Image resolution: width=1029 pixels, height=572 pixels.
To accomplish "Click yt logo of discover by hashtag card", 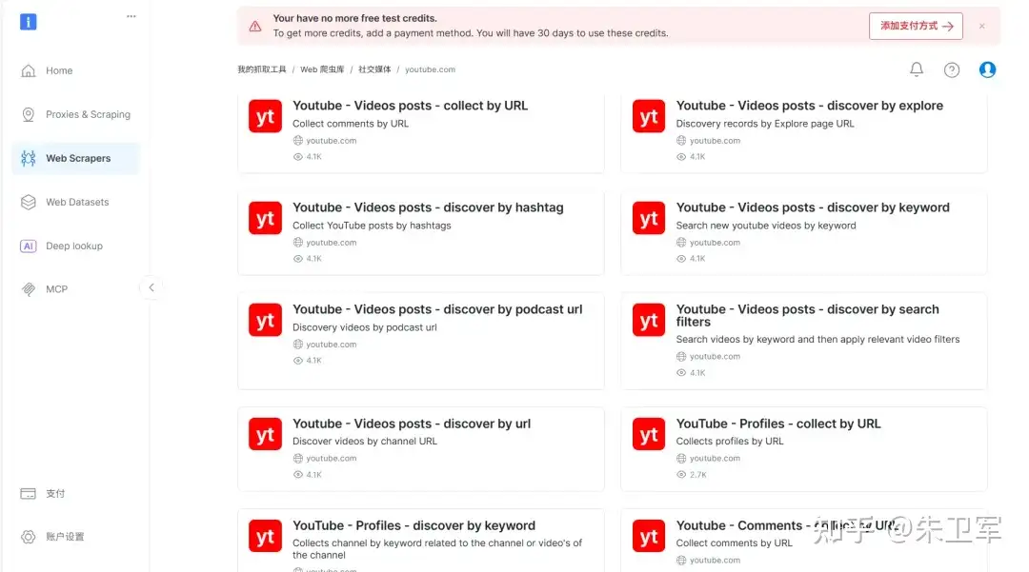I will (x=265, y=218).
